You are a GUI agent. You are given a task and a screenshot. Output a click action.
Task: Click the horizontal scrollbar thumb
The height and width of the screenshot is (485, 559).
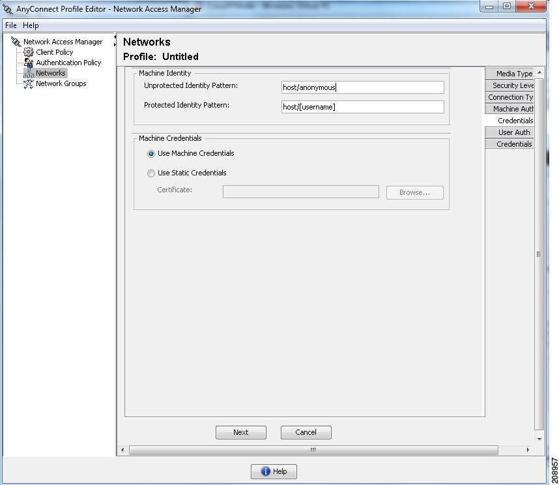point(313,450)
